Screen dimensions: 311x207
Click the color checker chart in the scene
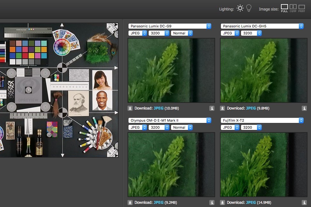click(28, 52)
